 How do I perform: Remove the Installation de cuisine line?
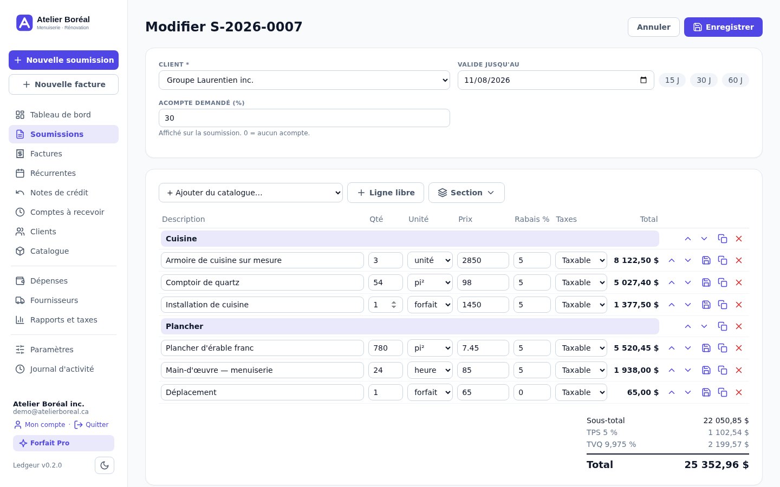(x=739, y=305)
